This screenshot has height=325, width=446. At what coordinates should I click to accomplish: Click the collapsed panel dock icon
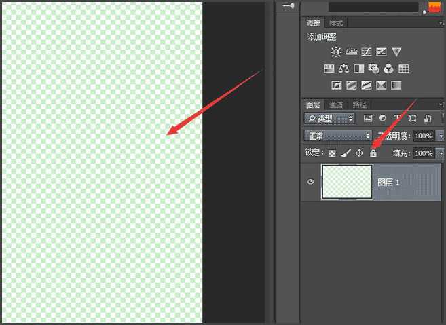pos(288,5)
